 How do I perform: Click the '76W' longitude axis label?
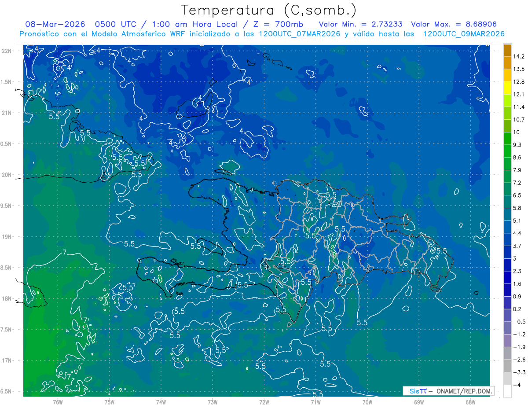click(x=58, y=402)
